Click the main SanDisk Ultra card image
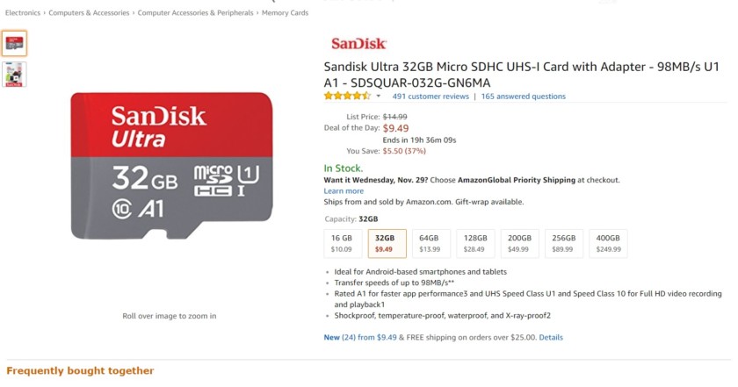The height and width of the screenshot is (387, 738). tap(171, 166)
